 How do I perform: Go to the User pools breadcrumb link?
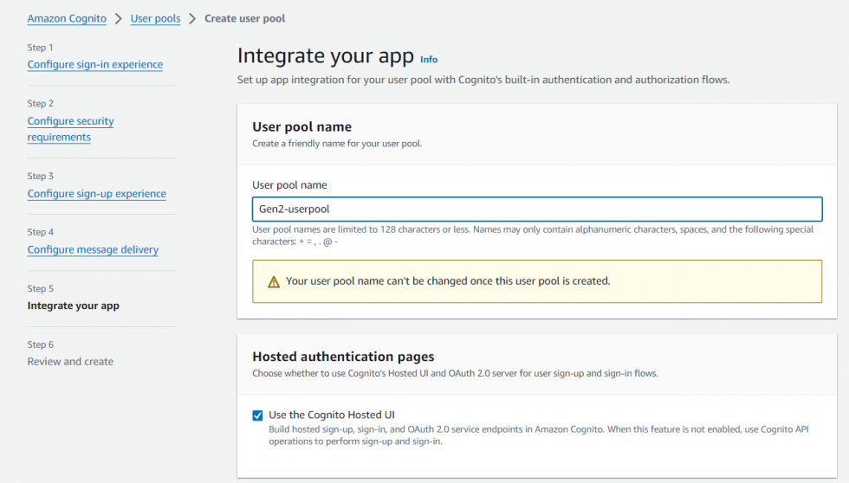(155, 18)
